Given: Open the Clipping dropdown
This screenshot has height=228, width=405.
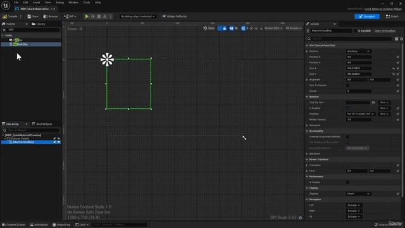Looking at the screenshot, I should 359,194.
